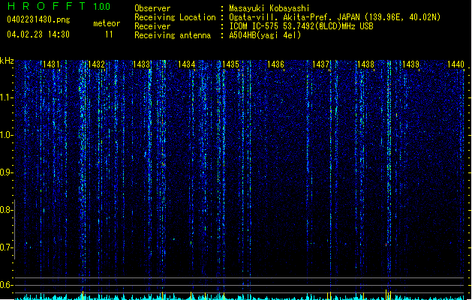This screenshot has height=300, width=472.
Task: Click the Receiving Location label
Action: pos(175,17)
